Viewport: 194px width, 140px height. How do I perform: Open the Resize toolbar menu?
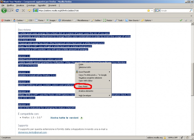pyautogui.click(x=108, y=20)
